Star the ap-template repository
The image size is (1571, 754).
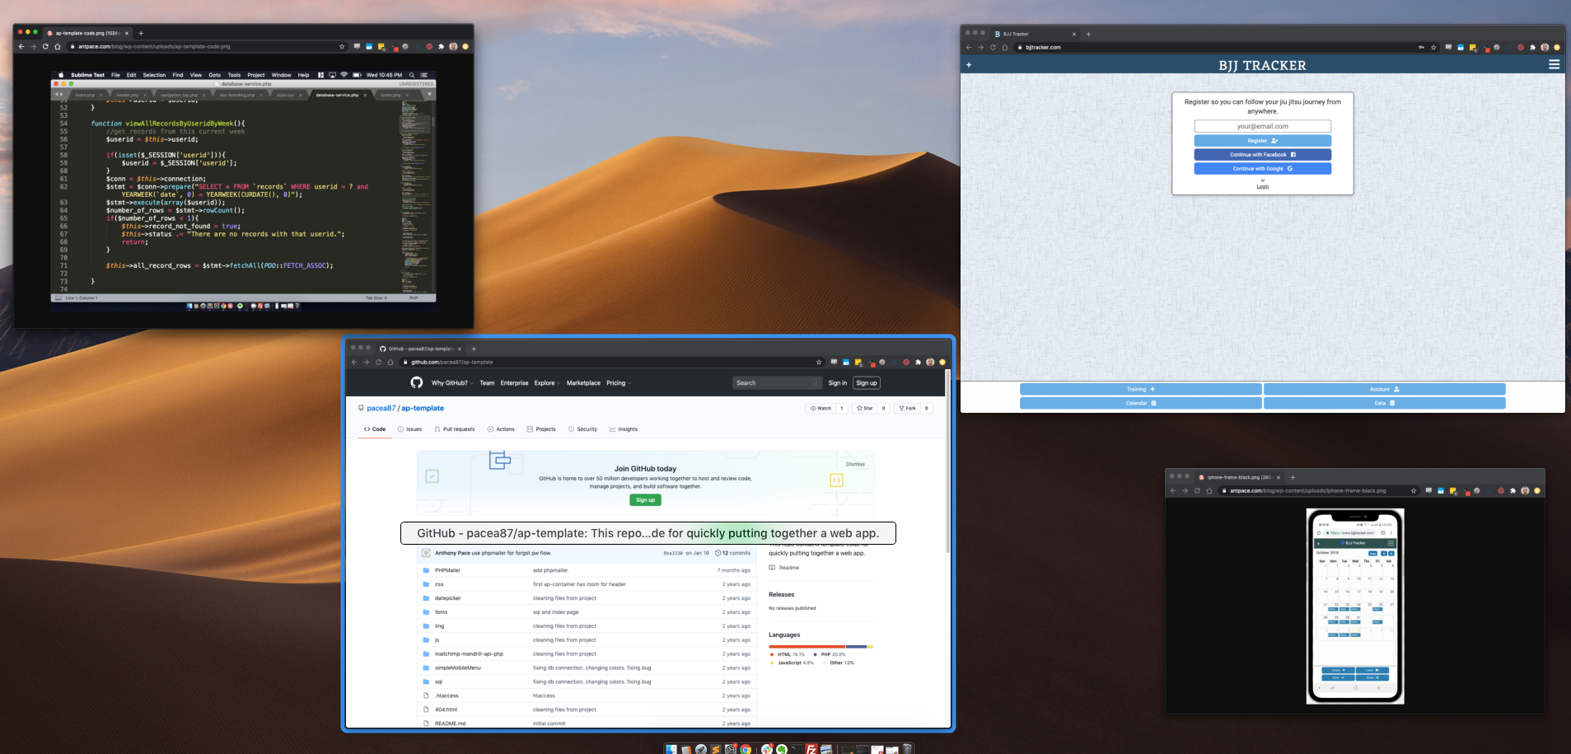pyautogui.click(x=864, y=408)
